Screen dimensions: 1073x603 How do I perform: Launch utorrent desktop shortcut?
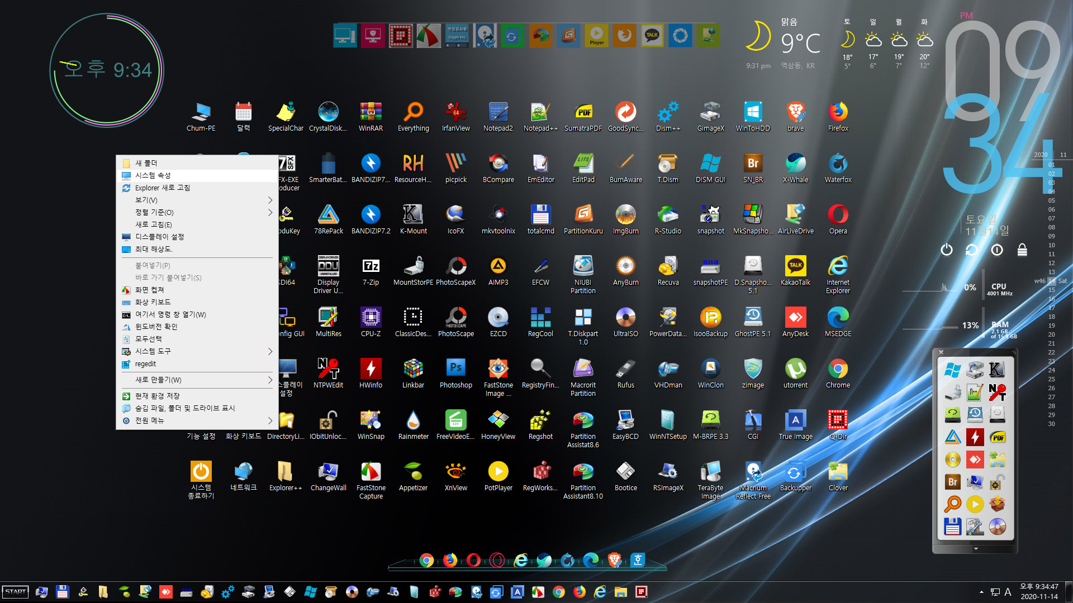coord(795,373)
